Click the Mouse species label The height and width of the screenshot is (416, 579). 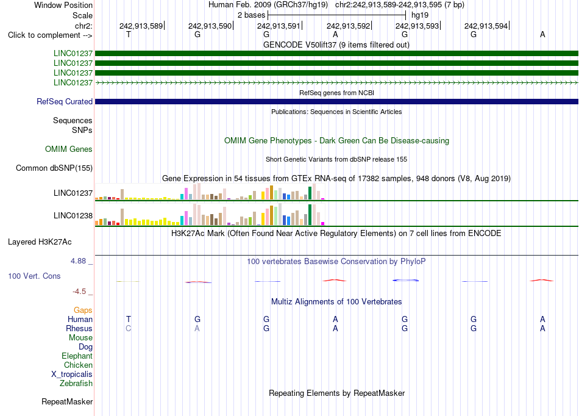pos(80,338)
